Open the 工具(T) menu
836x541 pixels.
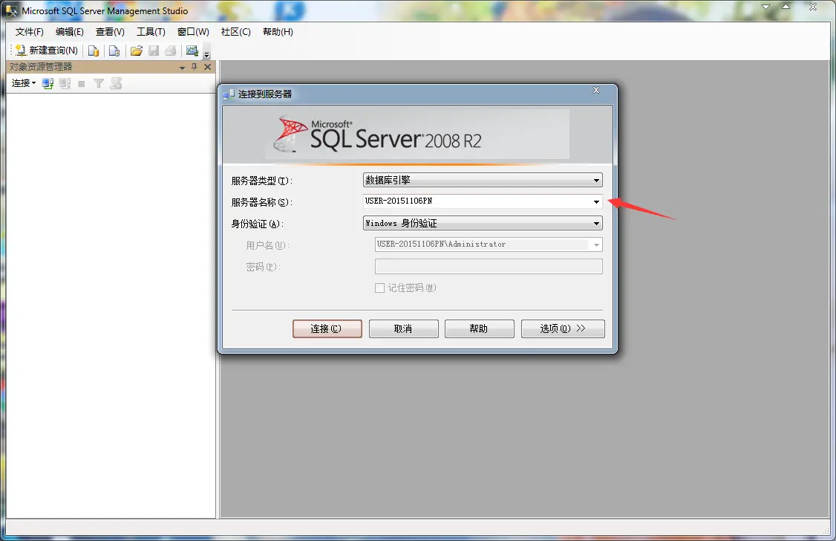[151, 32]
